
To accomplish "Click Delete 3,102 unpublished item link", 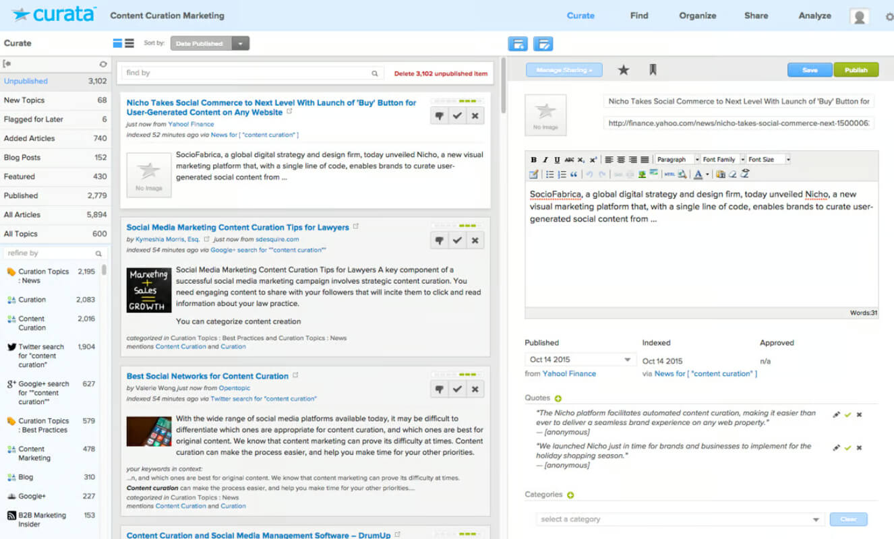I will tap(441, 73).
